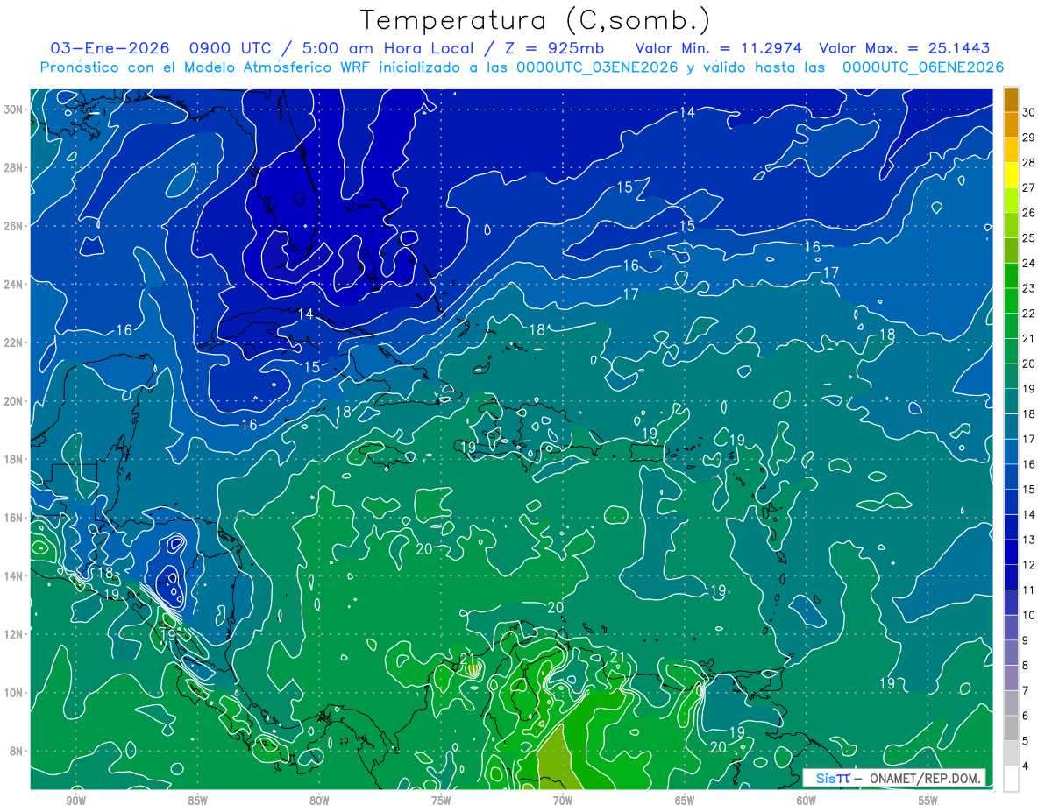Click the "90W" longitude axis label
1052x812 pixels.
(x=75, y=801)
